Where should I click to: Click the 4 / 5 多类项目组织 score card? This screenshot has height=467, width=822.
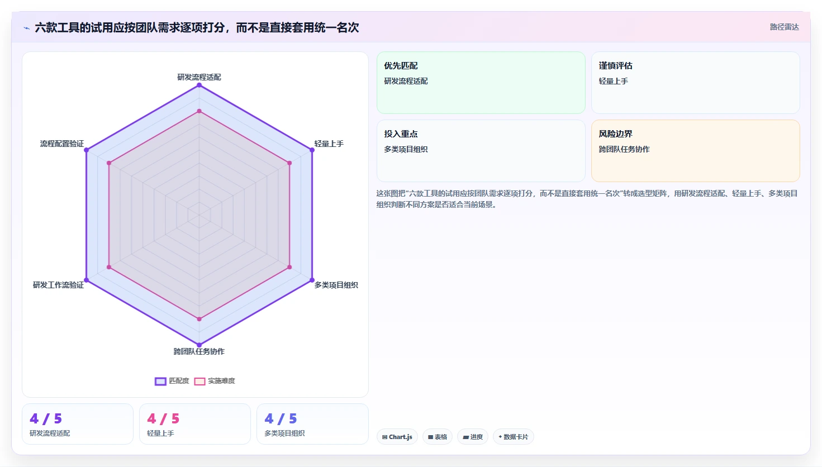312,424
